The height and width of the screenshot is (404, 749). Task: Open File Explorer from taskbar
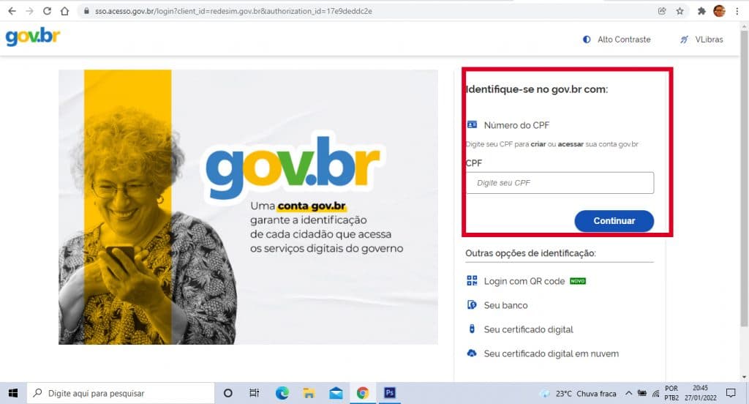[309, 393]
